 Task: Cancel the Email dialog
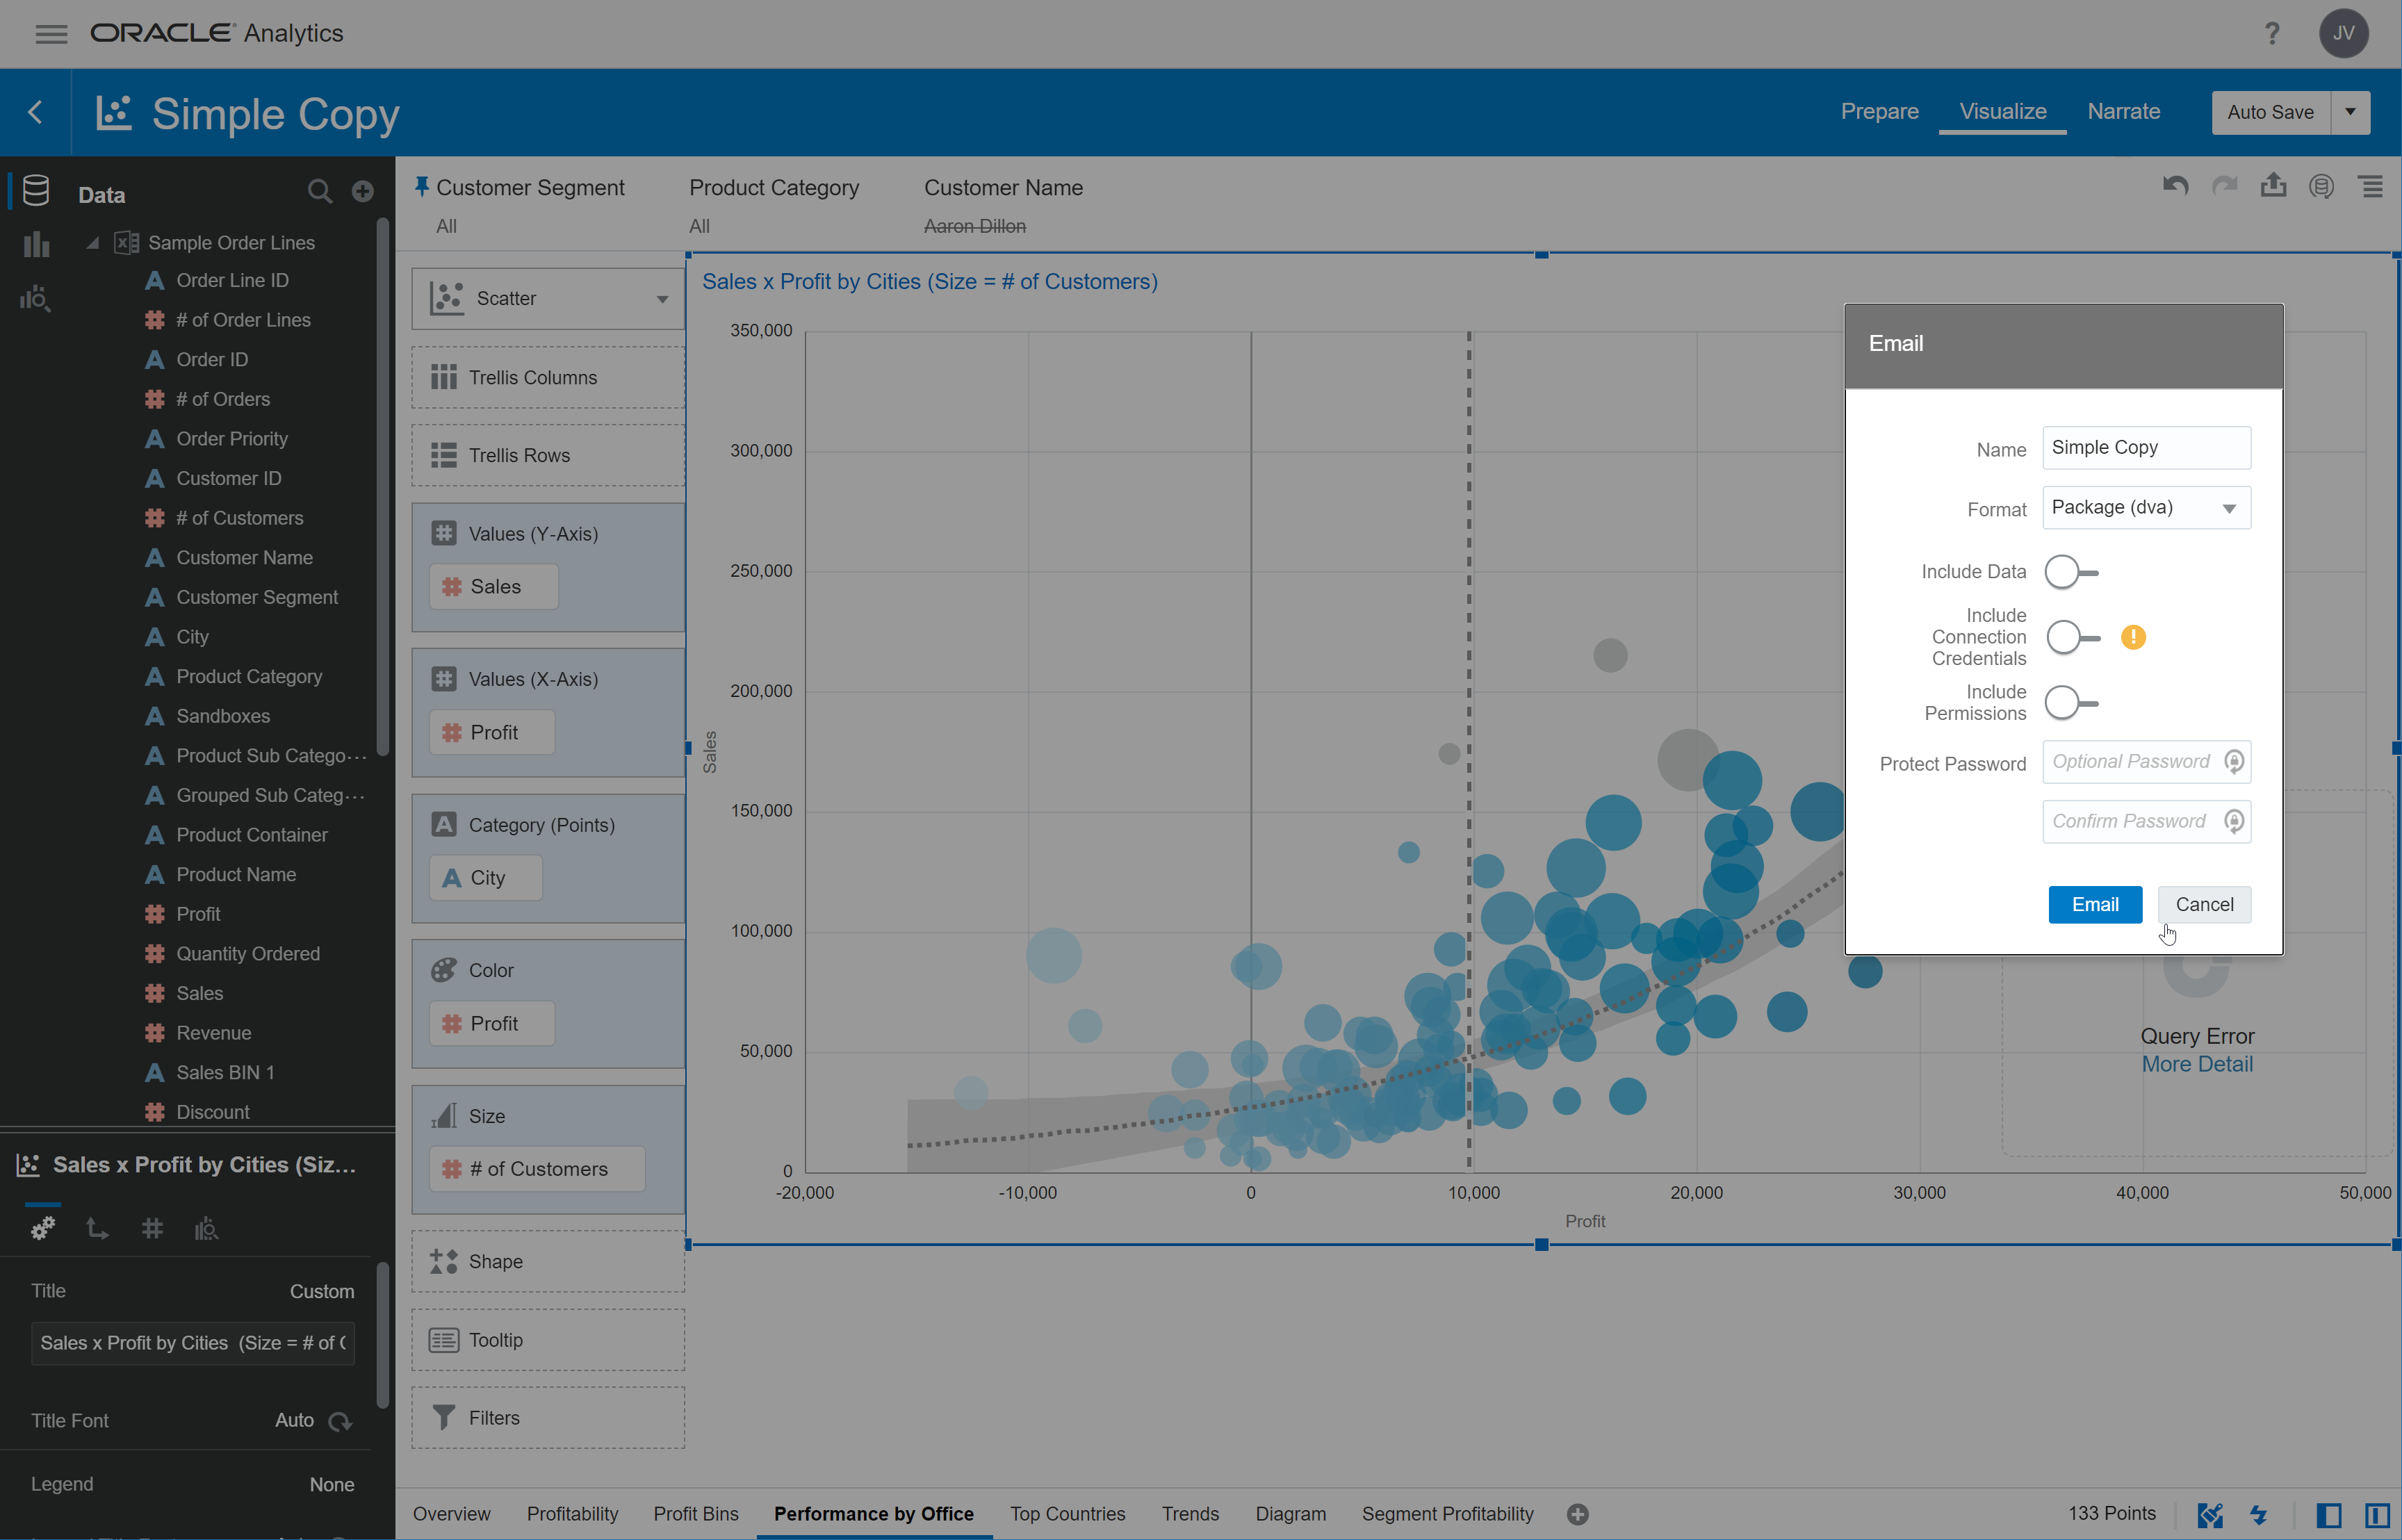[x=2203, y=904]
